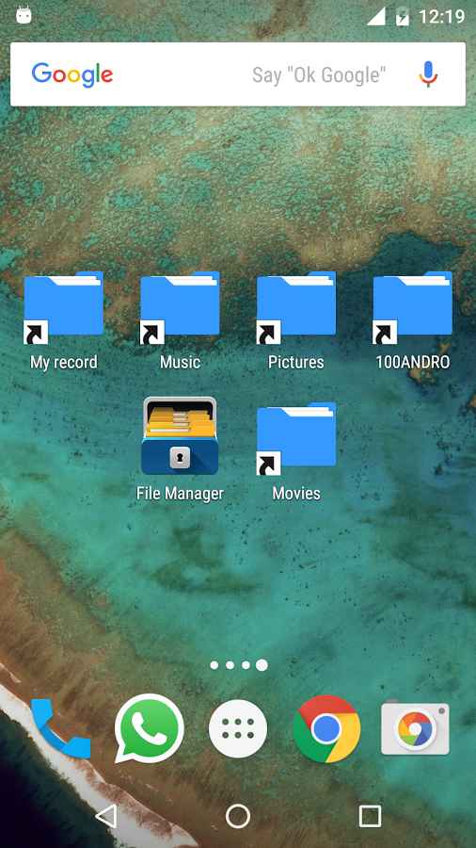The image size is (476, 848).
Task: Tap the recent apps square button
Action: (371, 816)
